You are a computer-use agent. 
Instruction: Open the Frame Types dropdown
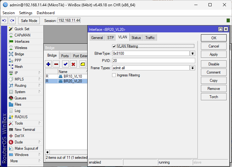193,68
